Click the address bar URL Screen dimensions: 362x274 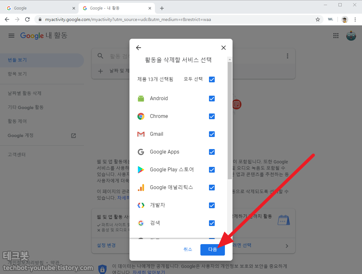point(128,20)
